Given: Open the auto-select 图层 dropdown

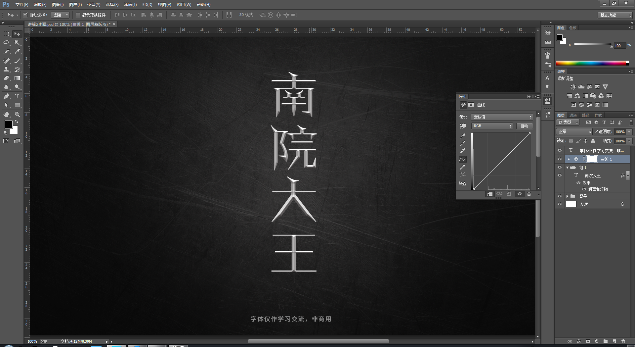Looking at the screenshot, I should [60, 15].
